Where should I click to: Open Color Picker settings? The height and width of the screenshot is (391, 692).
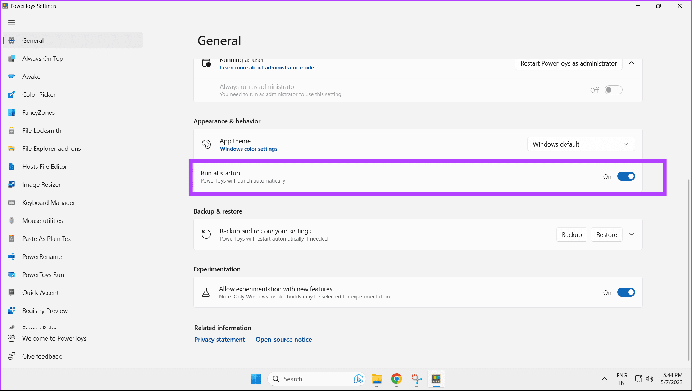click(39, 94)
